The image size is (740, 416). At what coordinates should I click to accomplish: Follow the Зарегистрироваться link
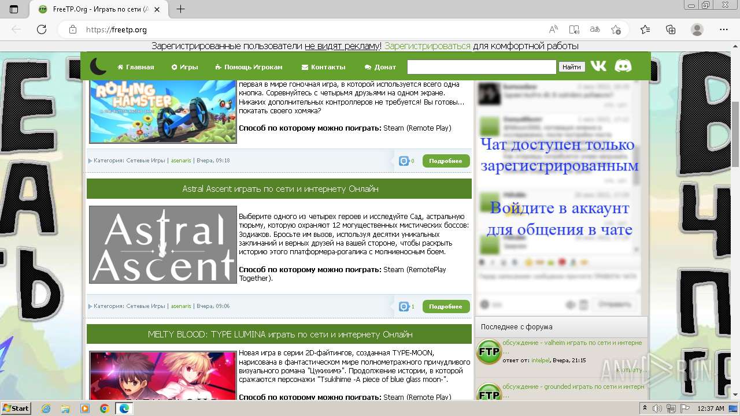pyautogui.click(x=427, y=46)
